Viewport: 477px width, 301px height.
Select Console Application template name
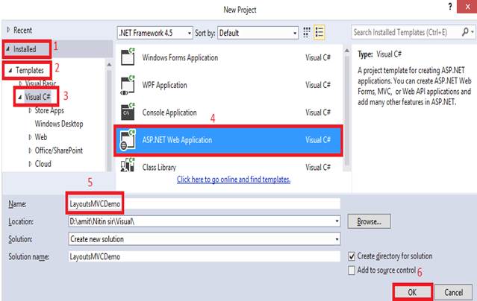(x=169, y=113)
